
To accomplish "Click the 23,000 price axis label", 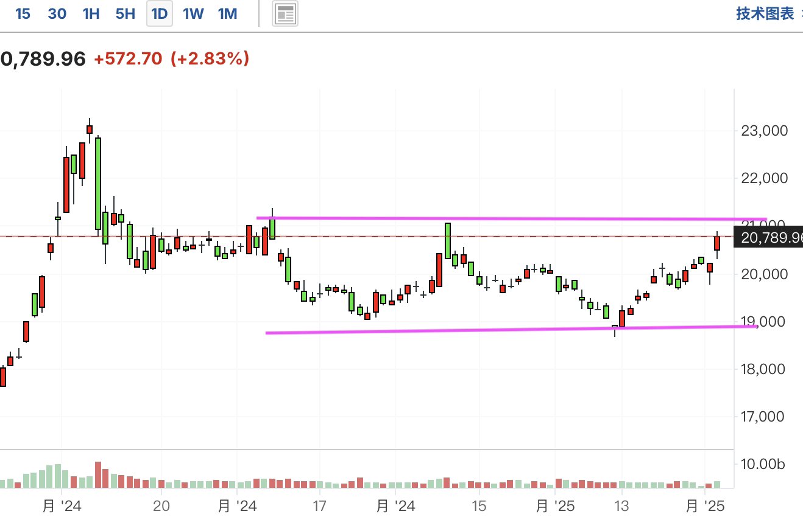I will (765, 130).
